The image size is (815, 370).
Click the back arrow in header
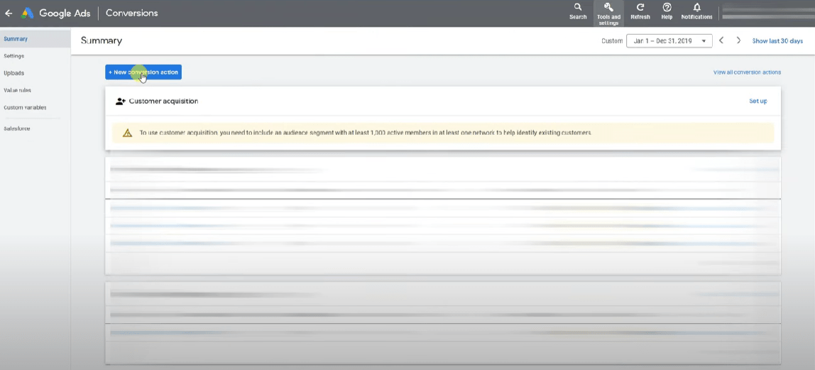point(9,13)
